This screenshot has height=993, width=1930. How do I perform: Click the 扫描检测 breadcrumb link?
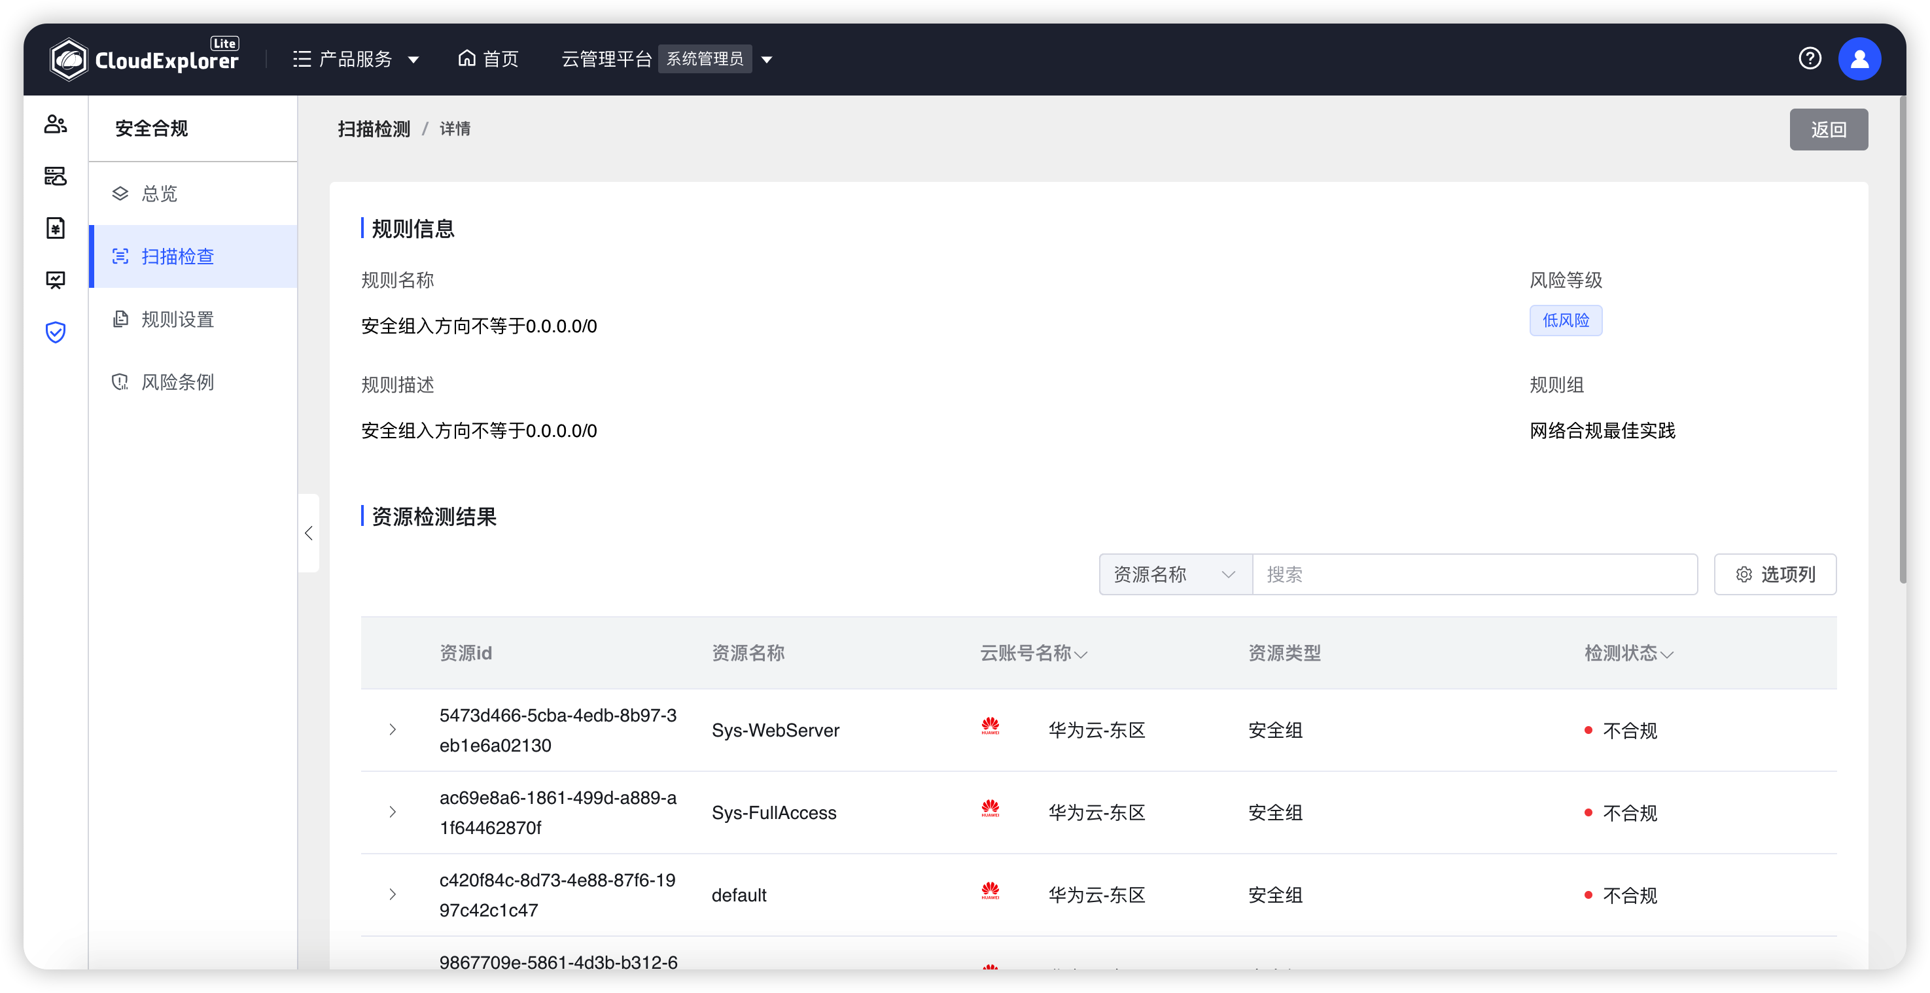tap(374, 129)
